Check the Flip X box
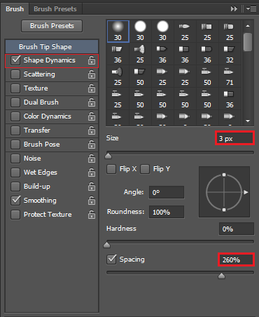This screenshot has height=317, width=259. [x=111, y=169]
